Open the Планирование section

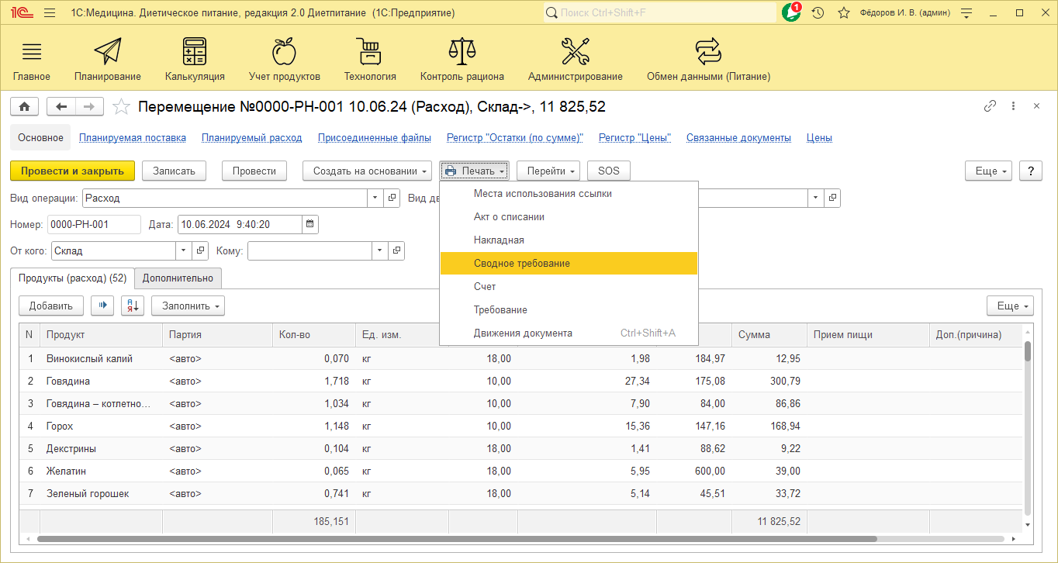(108, 60)
